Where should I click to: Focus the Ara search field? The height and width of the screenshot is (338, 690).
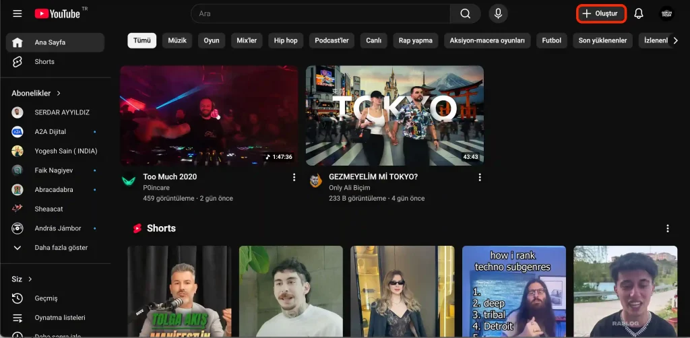pyautogui.click(x=320, y=13)
